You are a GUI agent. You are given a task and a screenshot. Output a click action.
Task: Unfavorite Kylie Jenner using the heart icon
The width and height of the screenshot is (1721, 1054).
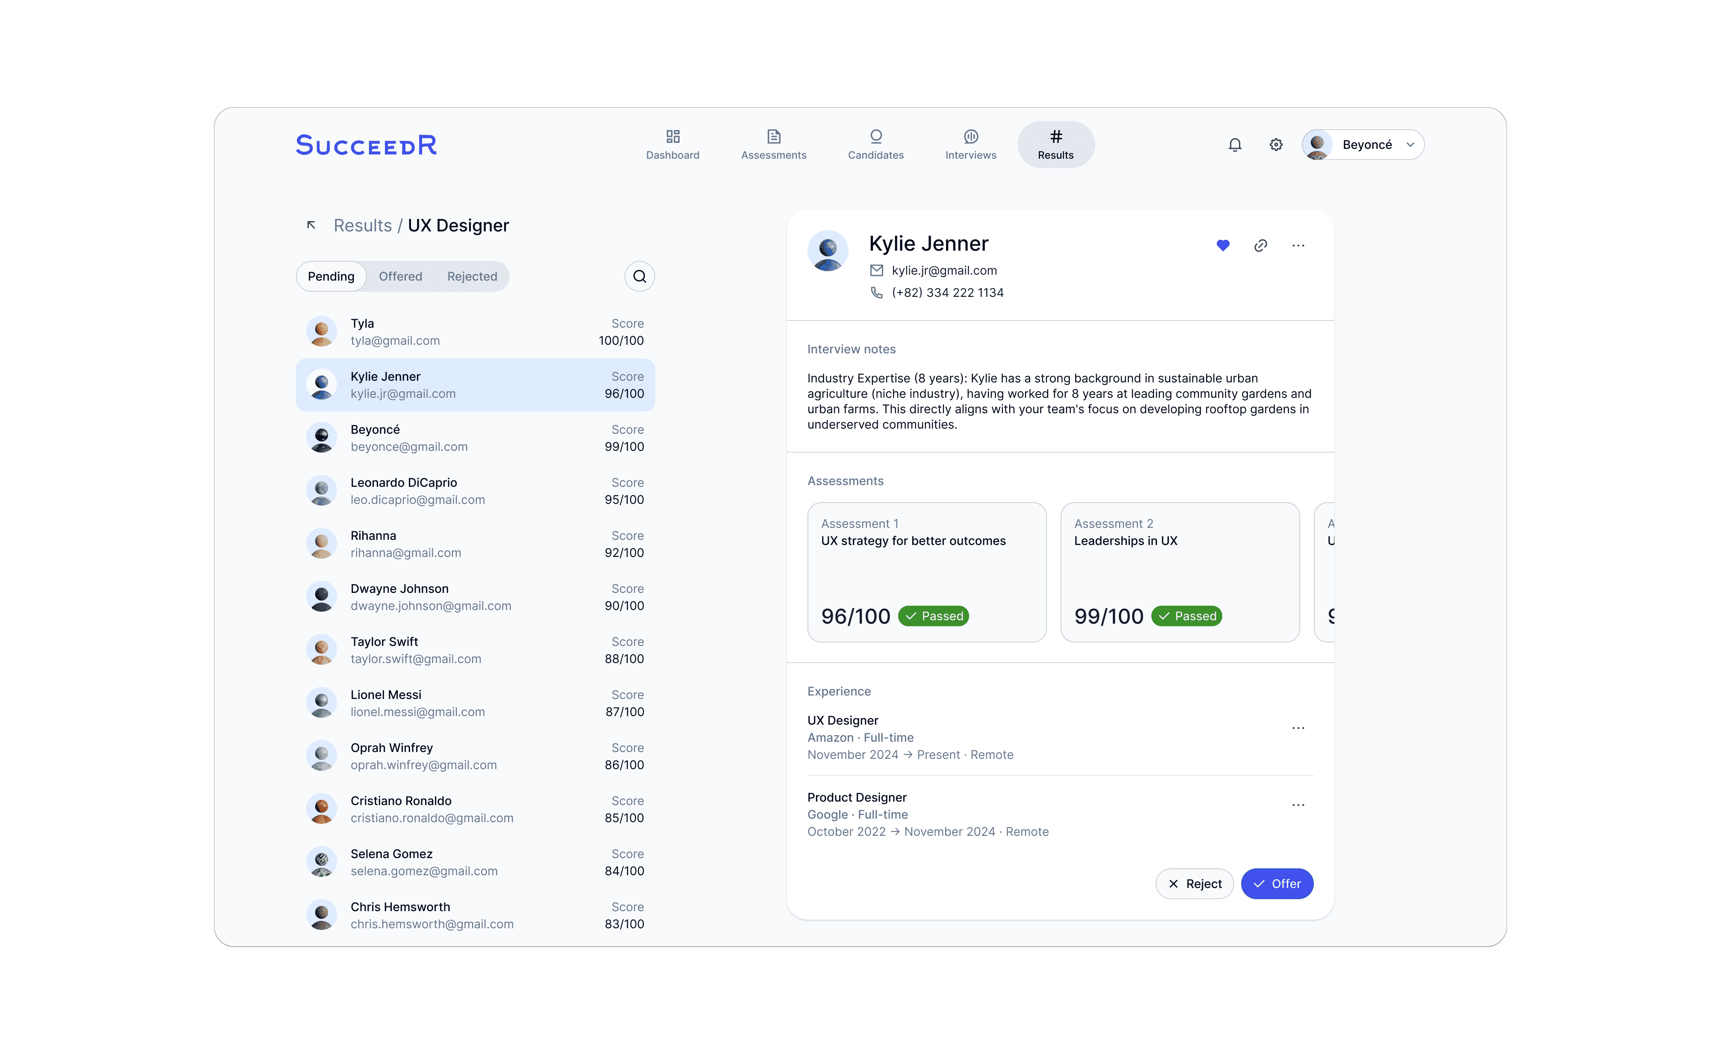[1222, 245]
